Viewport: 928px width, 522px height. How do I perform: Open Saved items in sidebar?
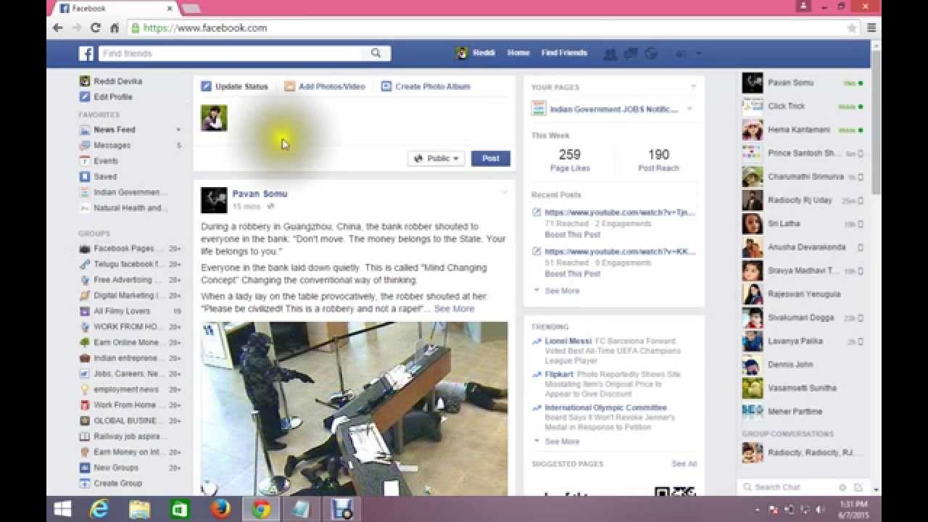point(105,177)
